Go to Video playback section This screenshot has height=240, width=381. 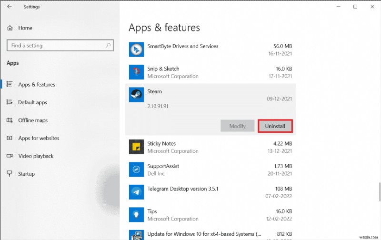tap(36, 156)
